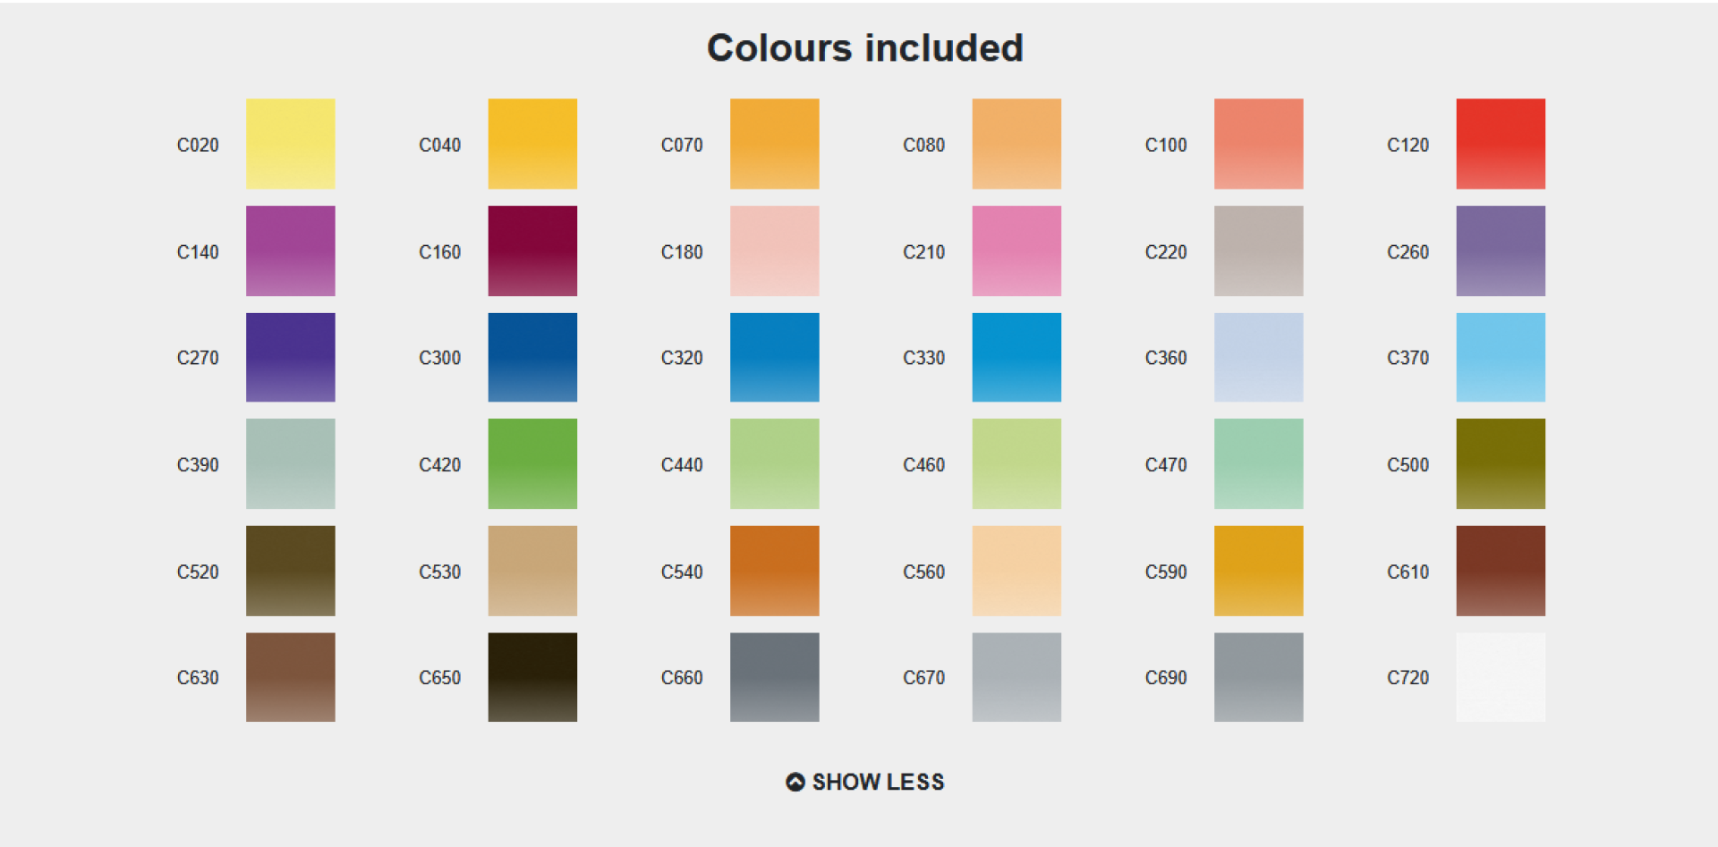Click the C210 pink swatch
The image size is (1718, 847).
click(x=1016, y=250)
